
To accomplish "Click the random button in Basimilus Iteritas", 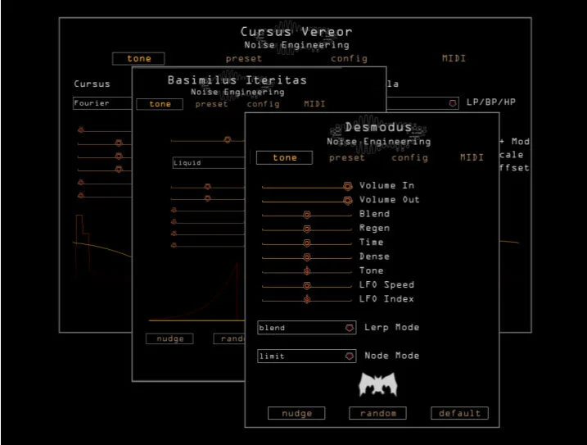I will (x=229, y=338).
